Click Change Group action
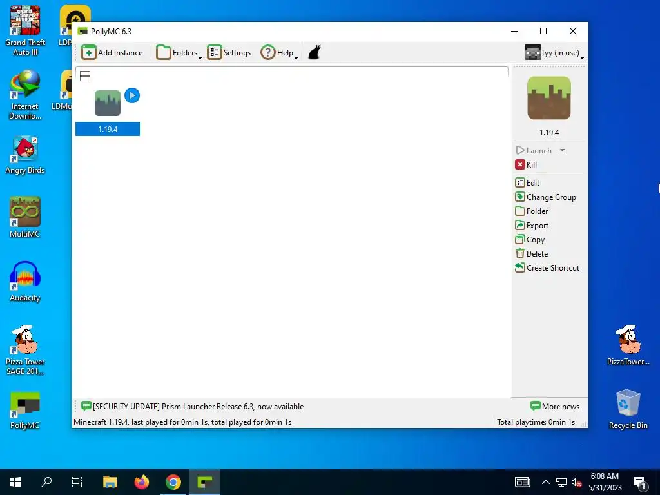 [x=545, y=197]
